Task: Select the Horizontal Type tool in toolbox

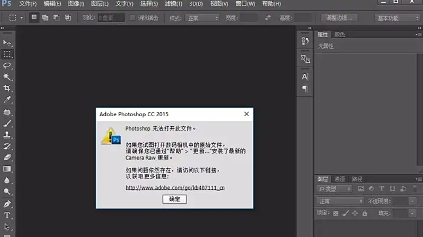Action: (x=7, y=215)
